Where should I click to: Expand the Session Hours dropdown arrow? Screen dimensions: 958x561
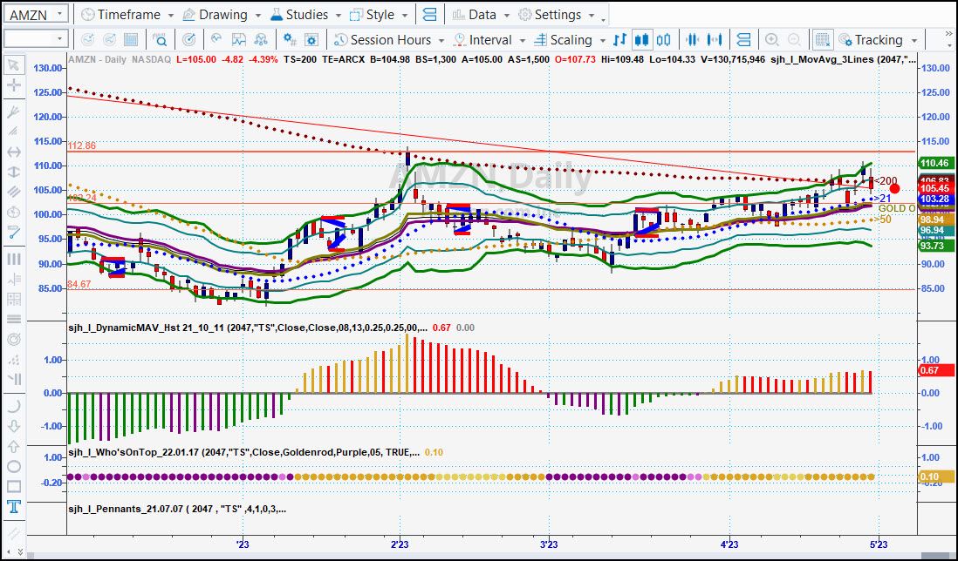(441, 41)
